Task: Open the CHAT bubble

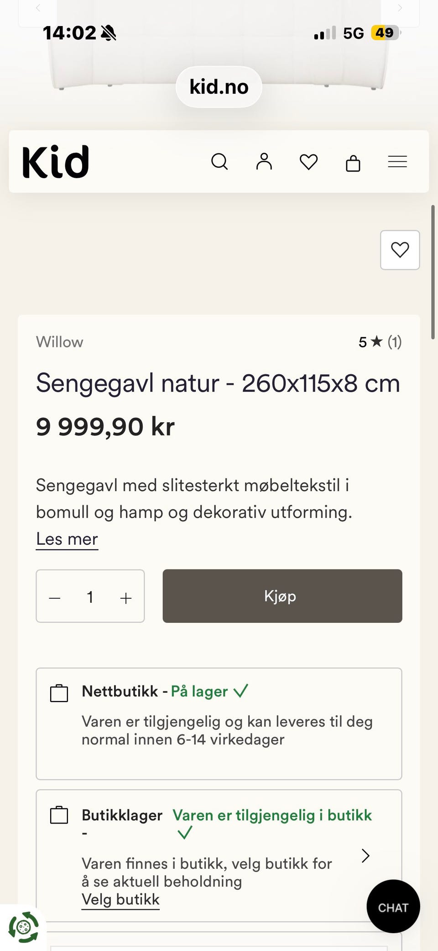Action: 393,906
